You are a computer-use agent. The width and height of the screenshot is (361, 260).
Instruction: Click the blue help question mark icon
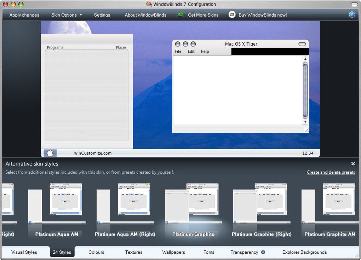click(352, 15)
